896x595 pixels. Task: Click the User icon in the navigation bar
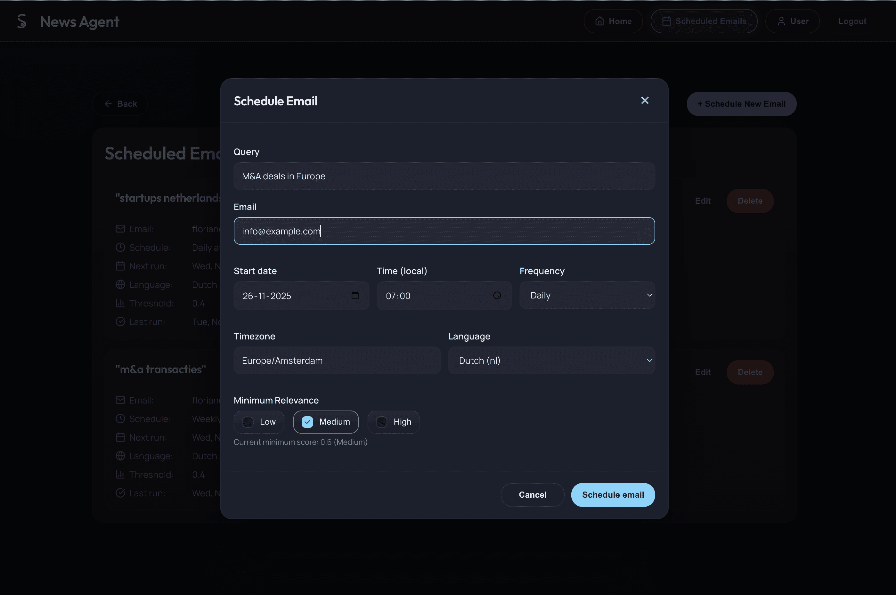[x=781, y=21]
